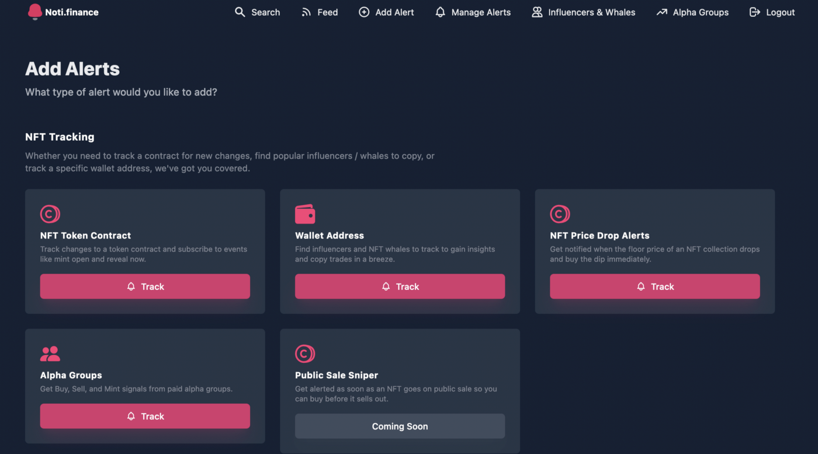This screenshot has height=454, width=818.
Task: Select the Public Sale Sniper heading
Action: coord(337,375)
